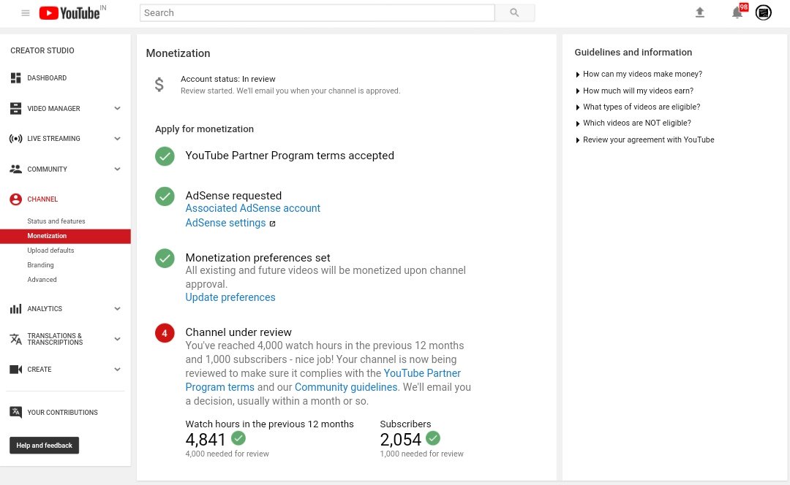Click the search magnifier button

514,12
